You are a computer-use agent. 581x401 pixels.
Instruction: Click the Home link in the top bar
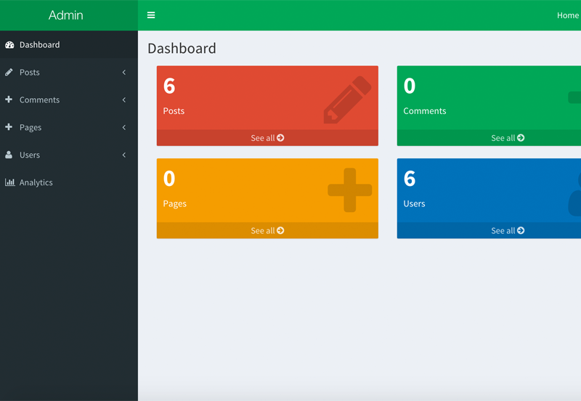click(x=568, y=15)
